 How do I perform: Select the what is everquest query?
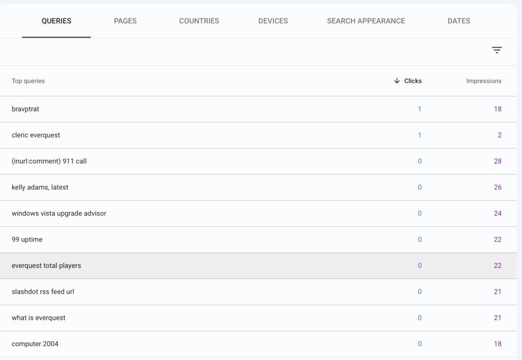point(38,318)
